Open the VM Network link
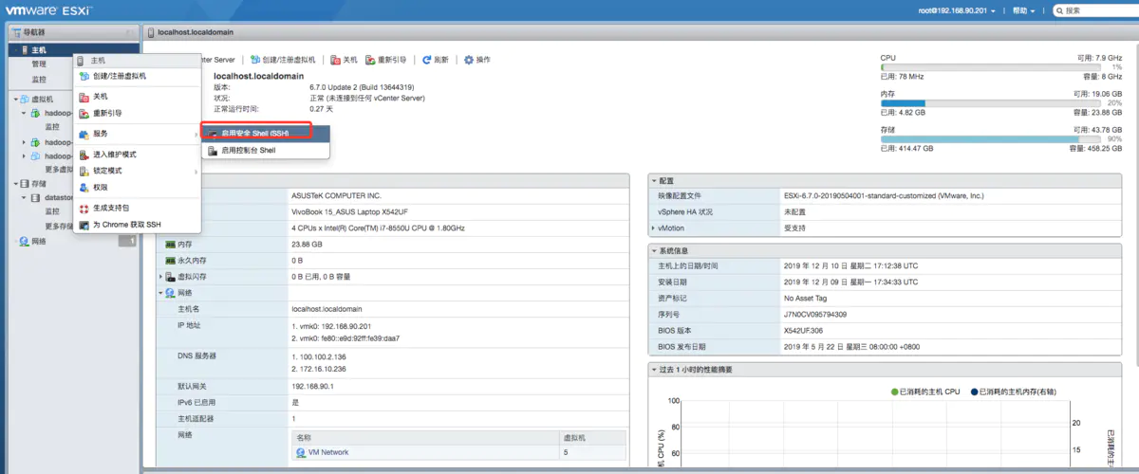 (x=328, y=453)
